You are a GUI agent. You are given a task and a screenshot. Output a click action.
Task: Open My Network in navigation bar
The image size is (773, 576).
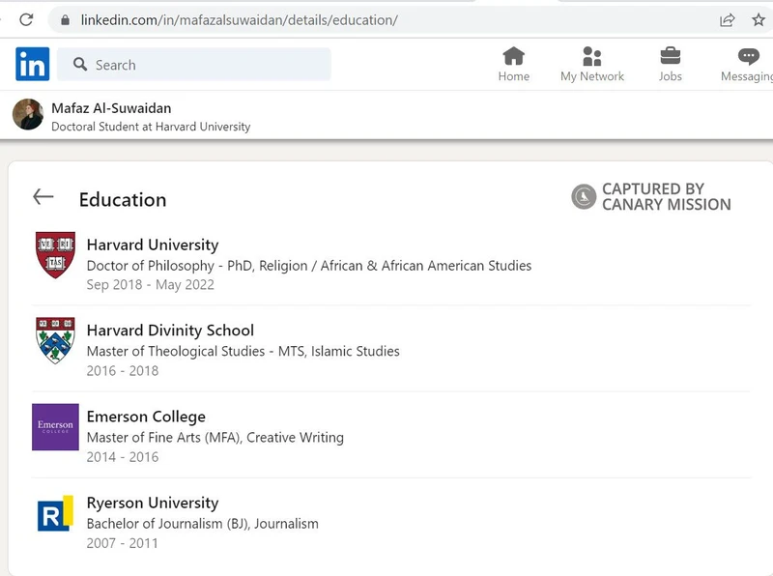pos(592,65)
